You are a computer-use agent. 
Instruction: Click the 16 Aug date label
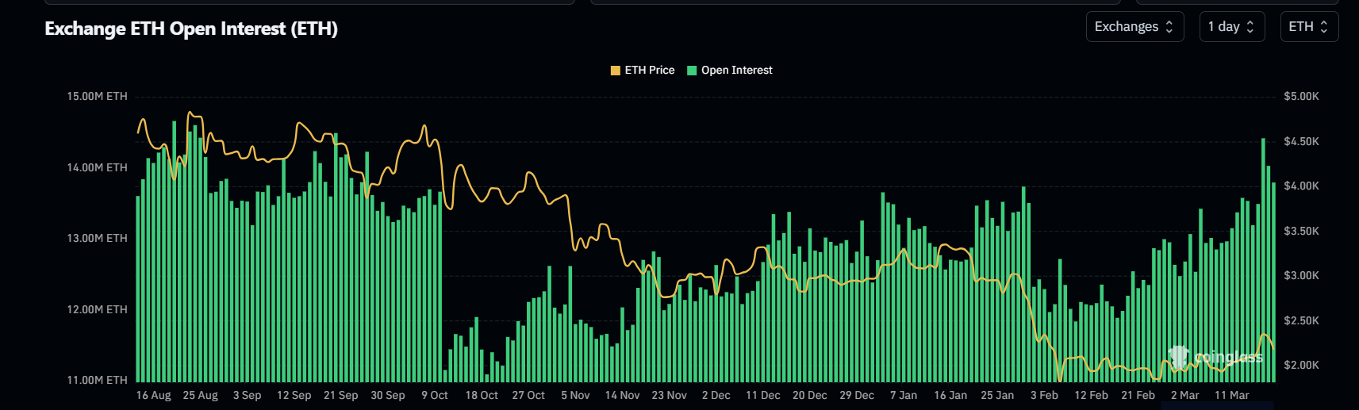click(x=153, y=395)
